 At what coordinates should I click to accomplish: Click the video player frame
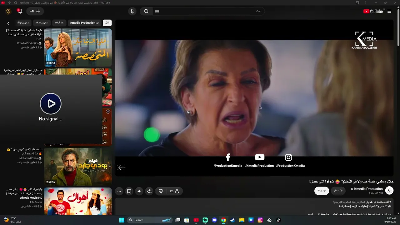pos(254,98)
